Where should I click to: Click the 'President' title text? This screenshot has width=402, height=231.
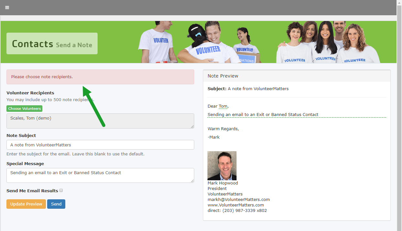217,188
